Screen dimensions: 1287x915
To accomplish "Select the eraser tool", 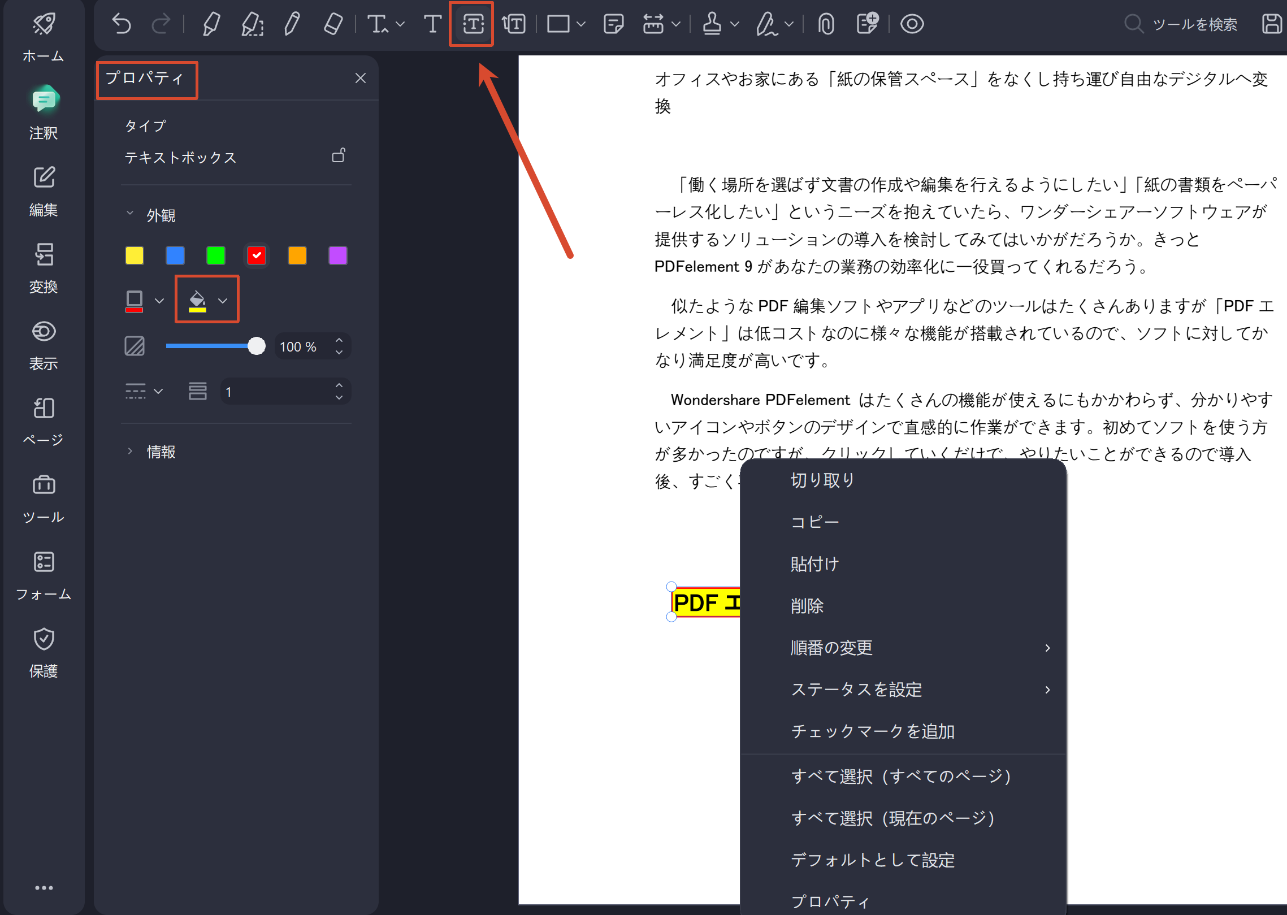I will click(332, 24).
